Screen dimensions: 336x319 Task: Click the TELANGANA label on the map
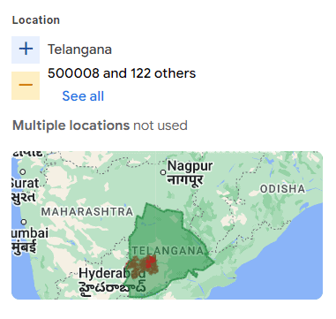tap(168, 251)
